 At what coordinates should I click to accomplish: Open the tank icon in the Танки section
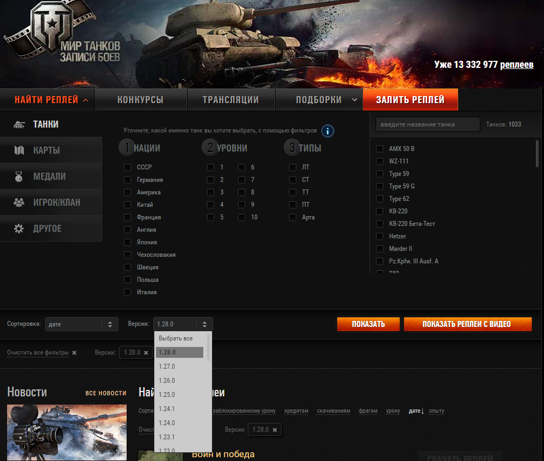pos(20,124)
